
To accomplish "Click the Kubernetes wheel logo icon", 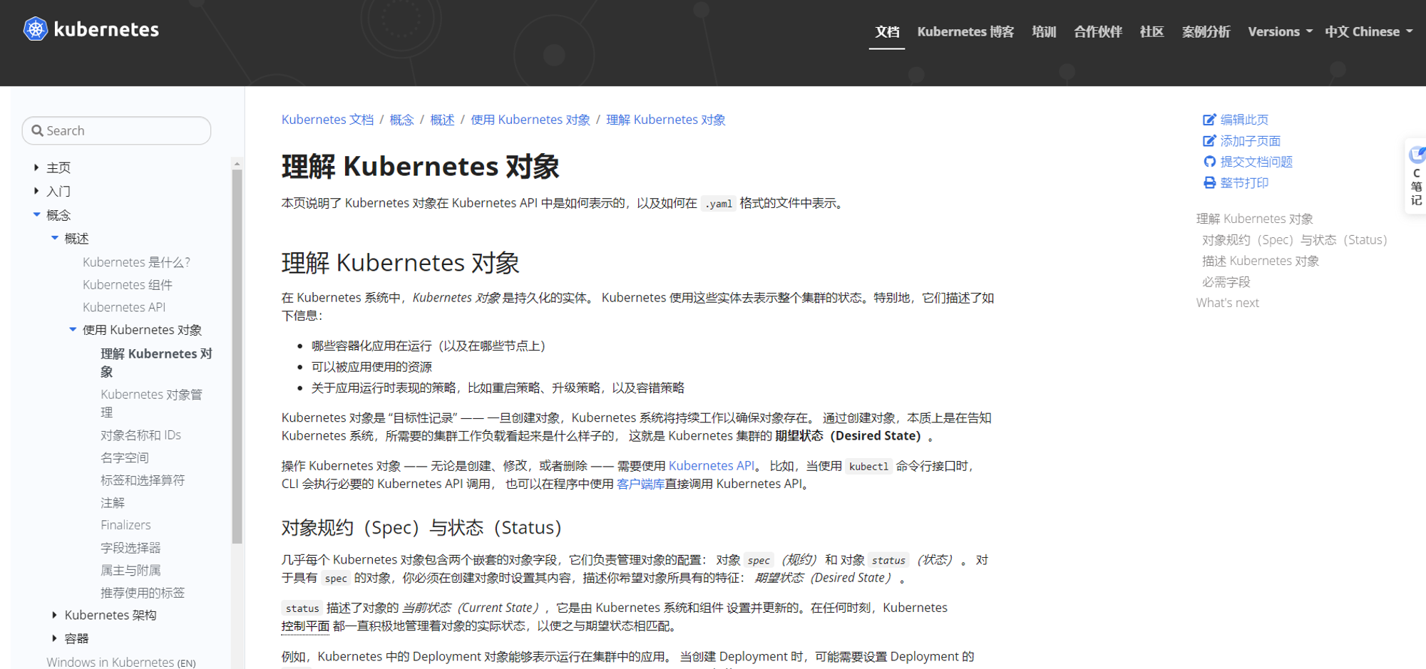I will pyautogui.click(x=35, y=29).
